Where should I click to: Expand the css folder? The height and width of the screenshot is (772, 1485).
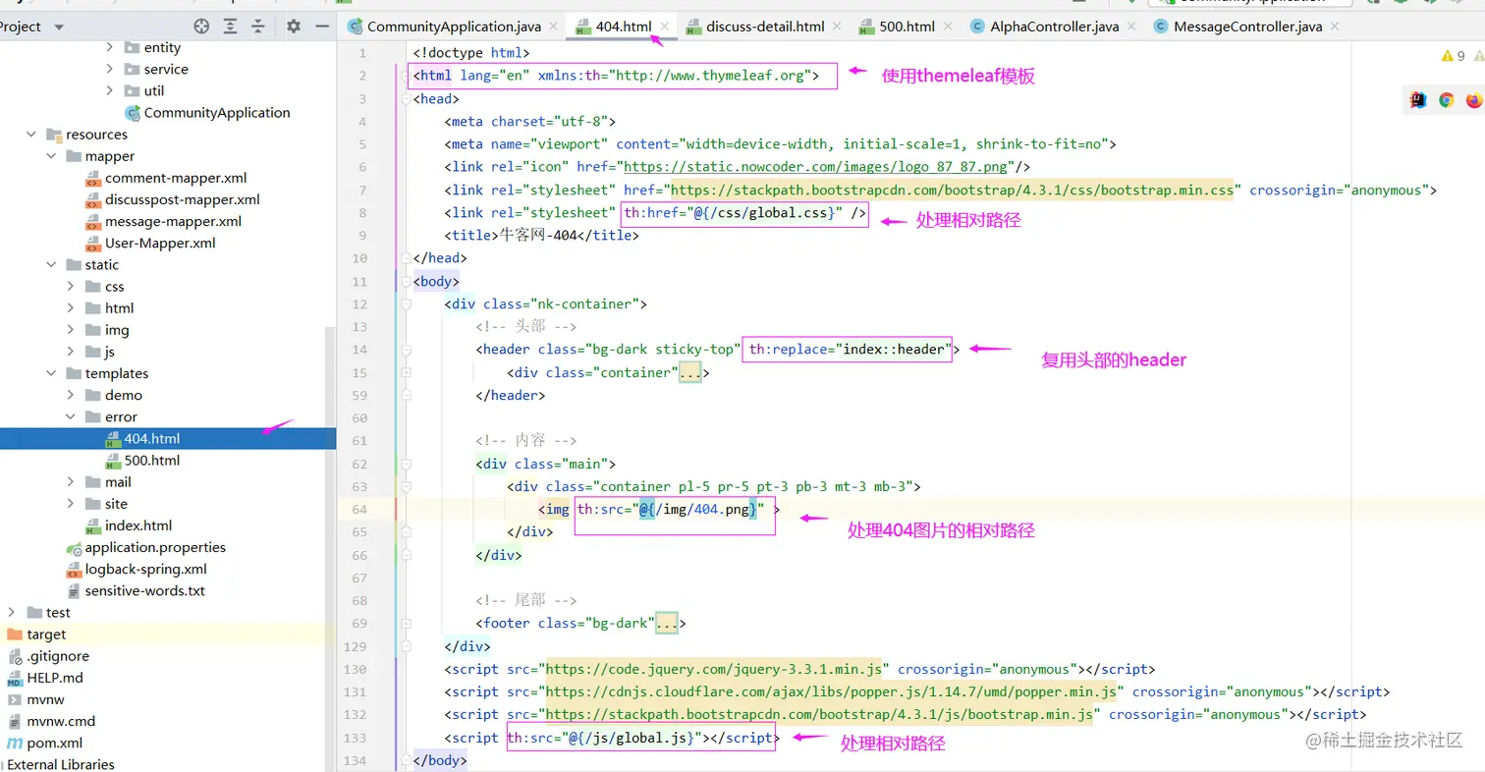[x=71, y=287]
